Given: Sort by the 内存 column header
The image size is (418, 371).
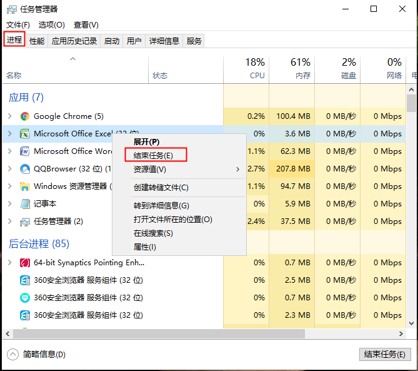Looking at the screenshot, I should (x=292, y=70).
